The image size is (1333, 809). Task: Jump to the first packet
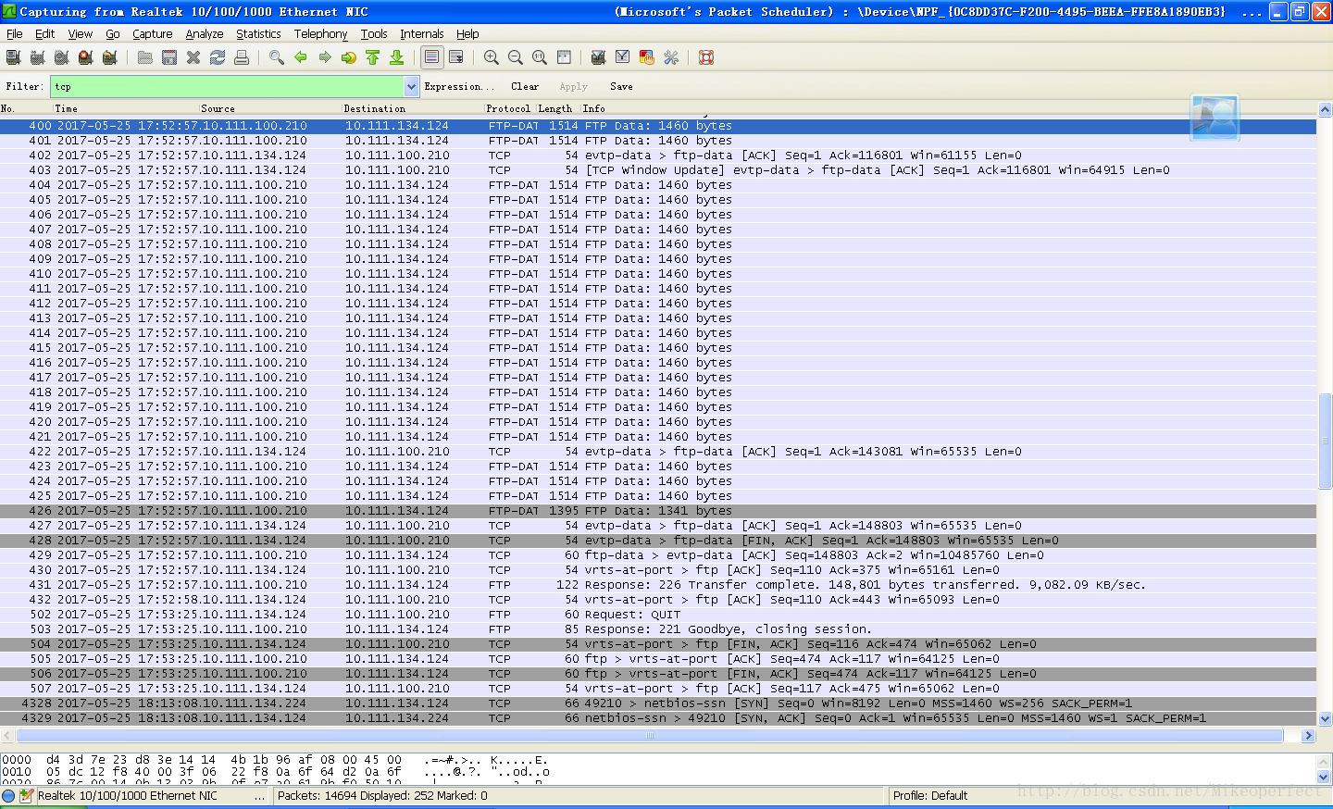coord(373,57)
